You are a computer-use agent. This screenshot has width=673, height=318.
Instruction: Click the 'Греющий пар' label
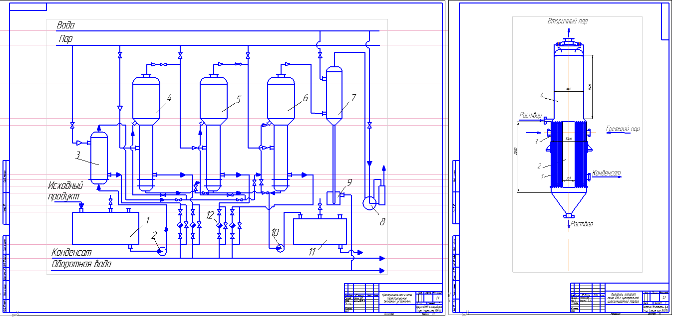[623, 129]
